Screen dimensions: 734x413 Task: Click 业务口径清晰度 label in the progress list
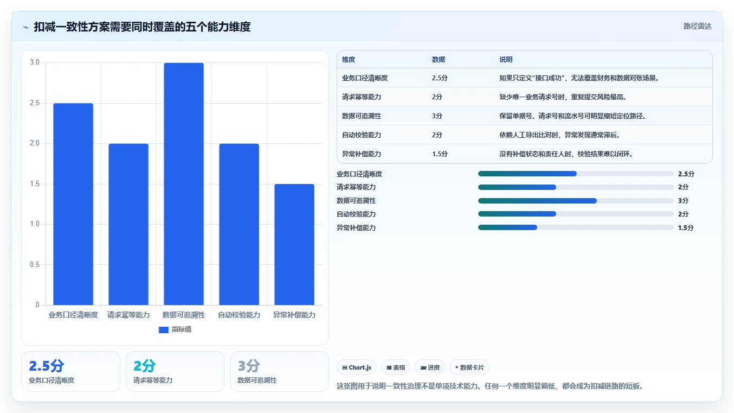(359, 174)
